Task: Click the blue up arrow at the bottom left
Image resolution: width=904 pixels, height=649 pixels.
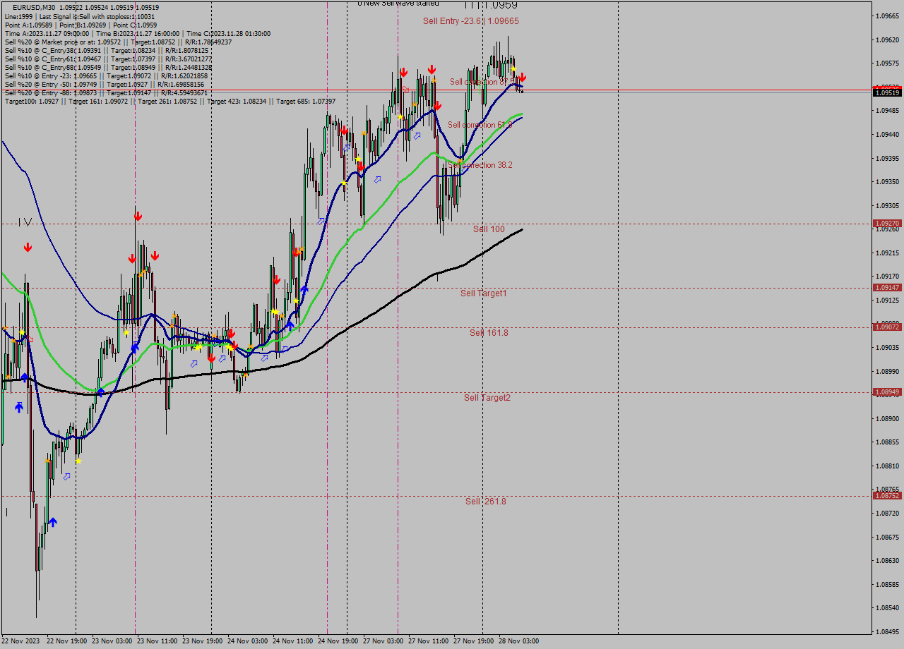Action: point(54,523)
